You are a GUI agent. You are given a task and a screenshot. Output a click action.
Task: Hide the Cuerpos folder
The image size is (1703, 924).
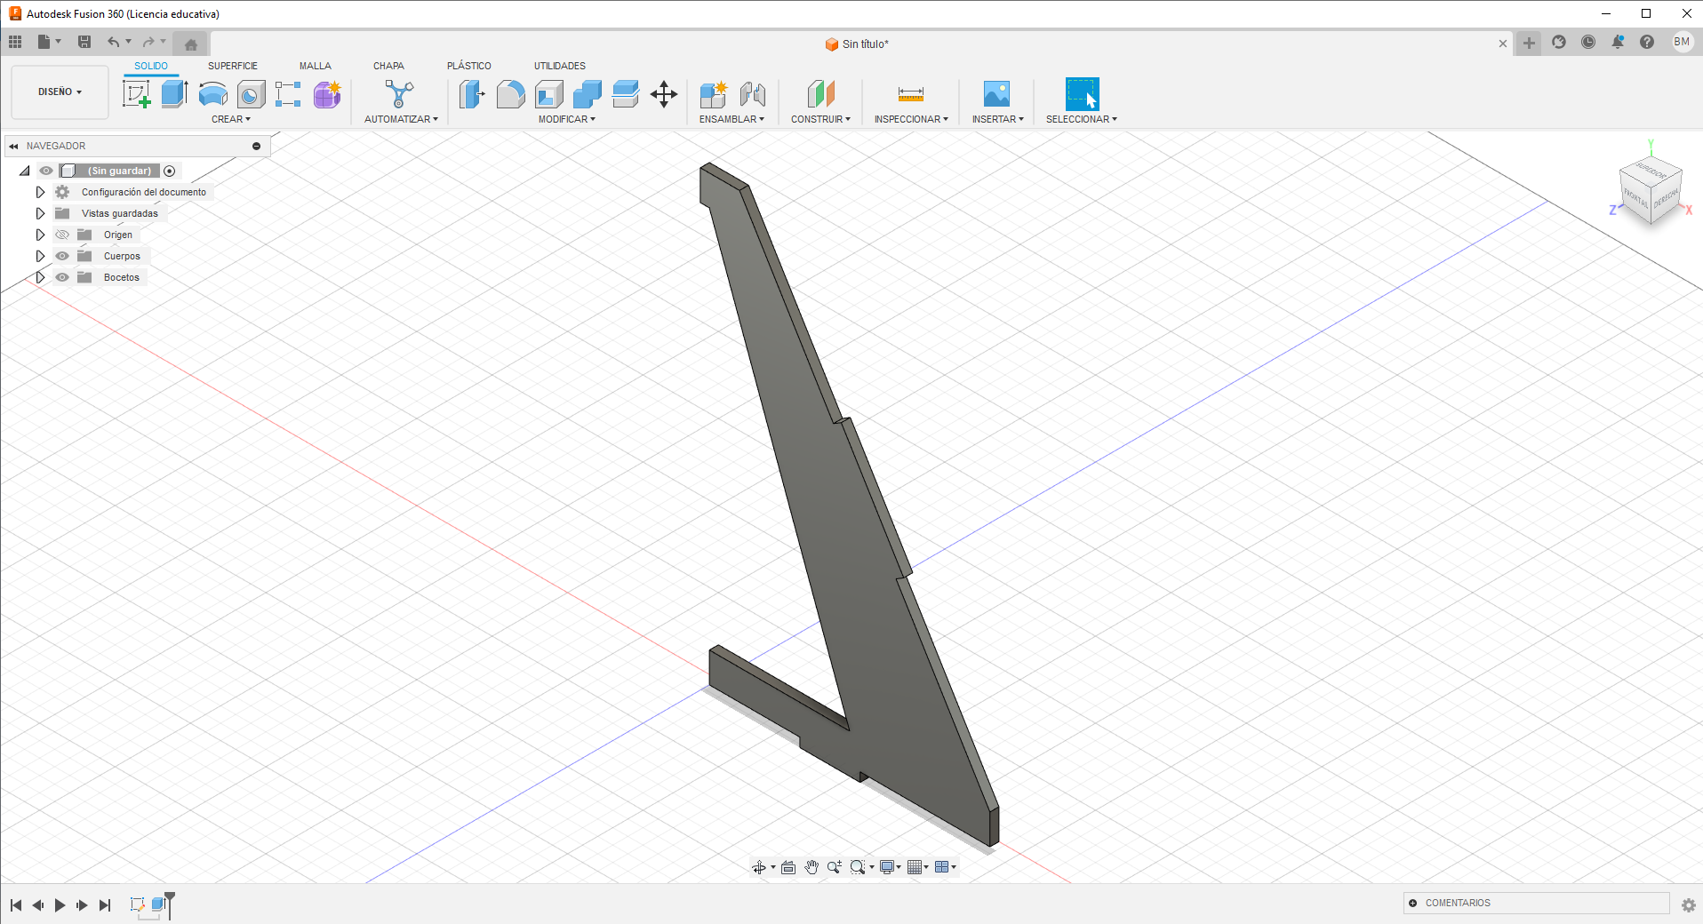coord(62,256)
